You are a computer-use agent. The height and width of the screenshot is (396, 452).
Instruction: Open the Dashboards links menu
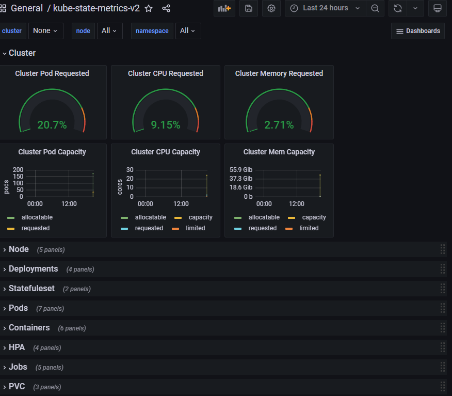pos(418,31)
